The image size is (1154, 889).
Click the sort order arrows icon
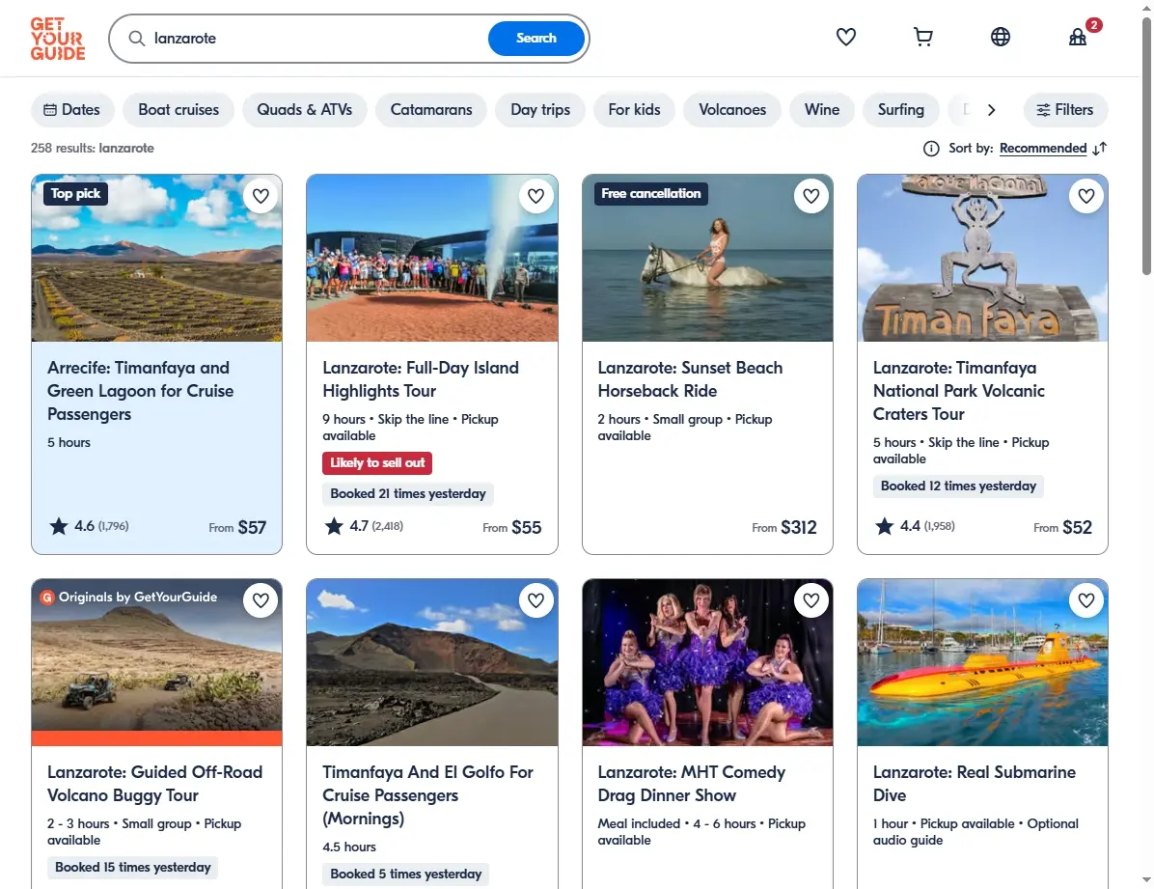1100,149
